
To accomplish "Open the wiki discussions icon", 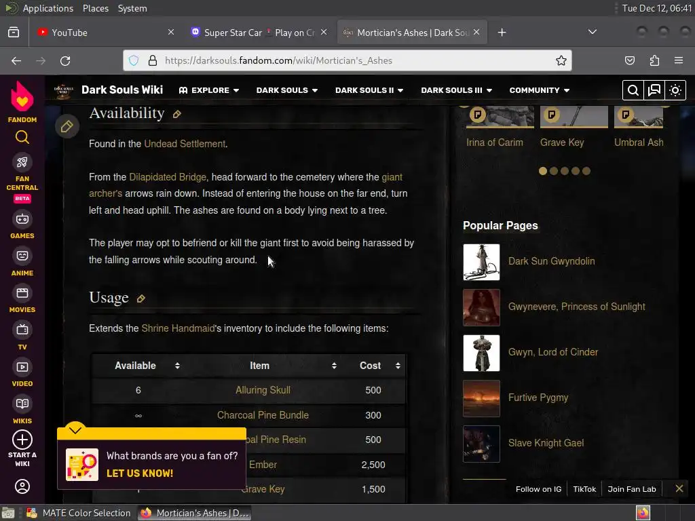I will pos(654,90).
